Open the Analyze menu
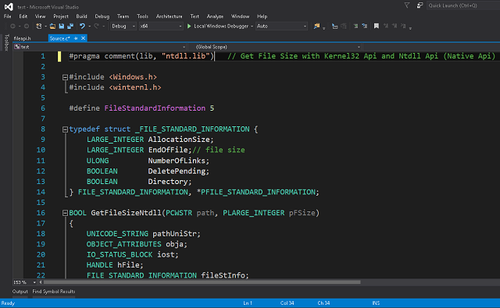 pos(215,16)
